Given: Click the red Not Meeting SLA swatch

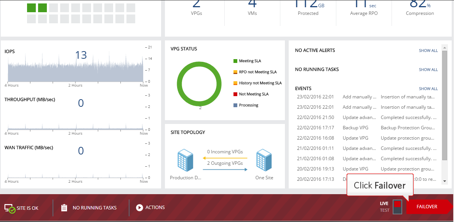Looking at the screenshot, I should pos(235,94).
